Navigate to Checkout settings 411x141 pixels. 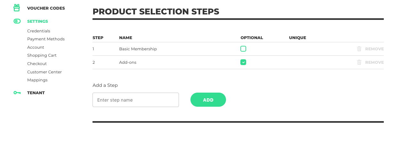[37, 64]
